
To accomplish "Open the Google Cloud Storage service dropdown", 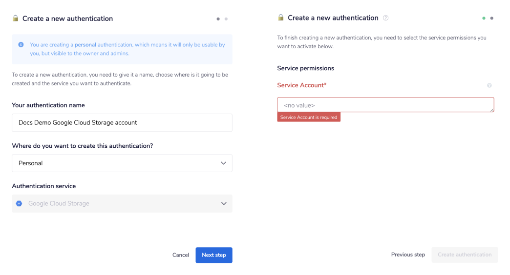I will point(122,203).
